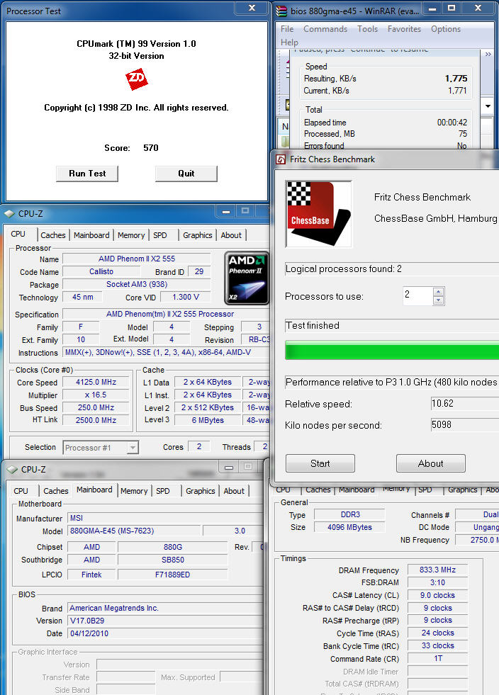Click the memory Size value 4096 MBytes

[349, 528]
